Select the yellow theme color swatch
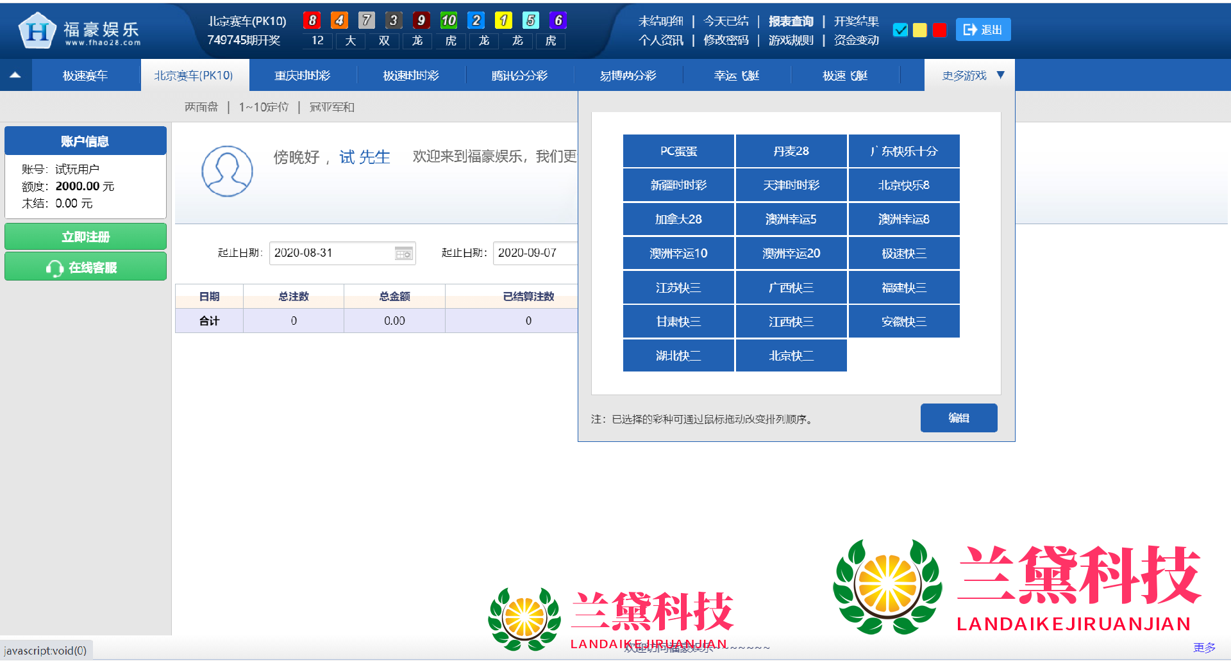1231x661 pixels. (x=919, y=30)
